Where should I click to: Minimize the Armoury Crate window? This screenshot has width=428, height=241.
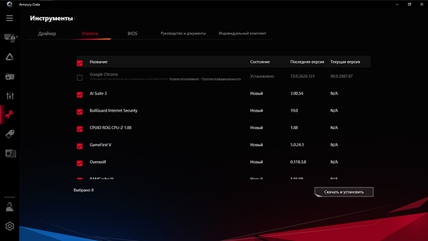point(397,4)
